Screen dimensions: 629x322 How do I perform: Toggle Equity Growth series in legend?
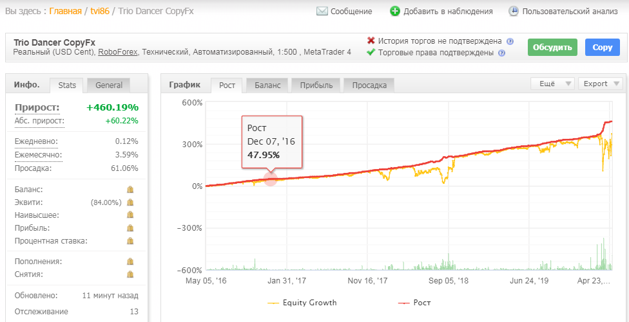coord(302,303)
